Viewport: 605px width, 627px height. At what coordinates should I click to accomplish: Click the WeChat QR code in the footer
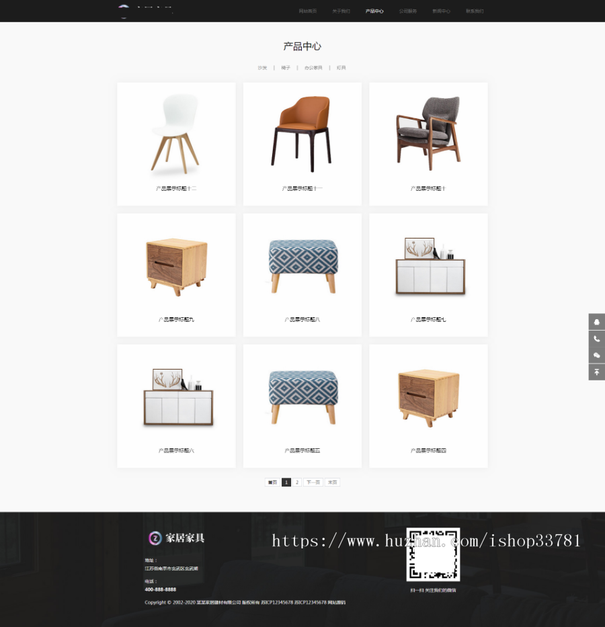click(432, 556)
